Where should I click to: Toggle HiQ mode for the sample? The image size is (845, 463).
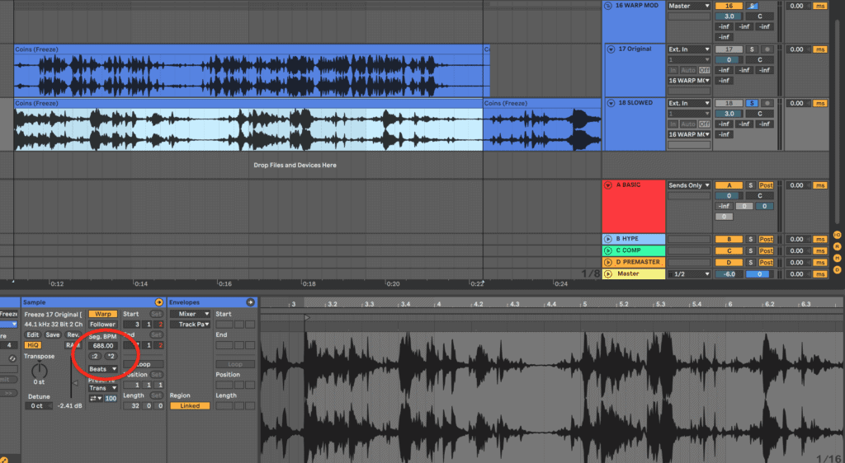(x=33, y=345)
